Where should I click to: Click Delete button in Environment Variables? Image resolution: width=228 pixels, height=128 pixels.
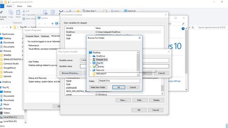click(156, 100)
